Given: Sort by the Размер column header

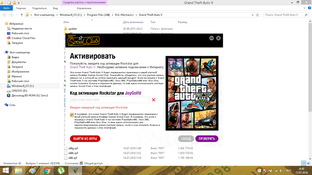Looking at the screenshot, I should [183, 22].
